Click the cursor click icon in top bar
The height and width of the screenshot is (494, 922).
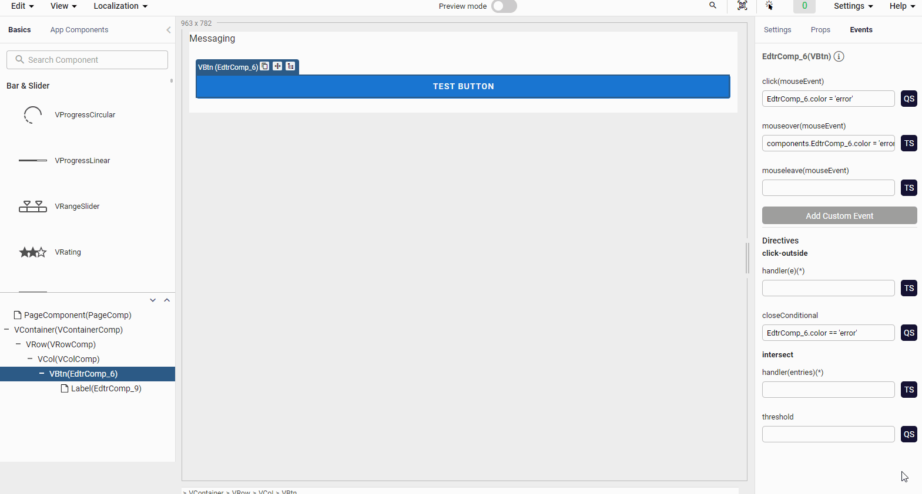coord(769,6)
